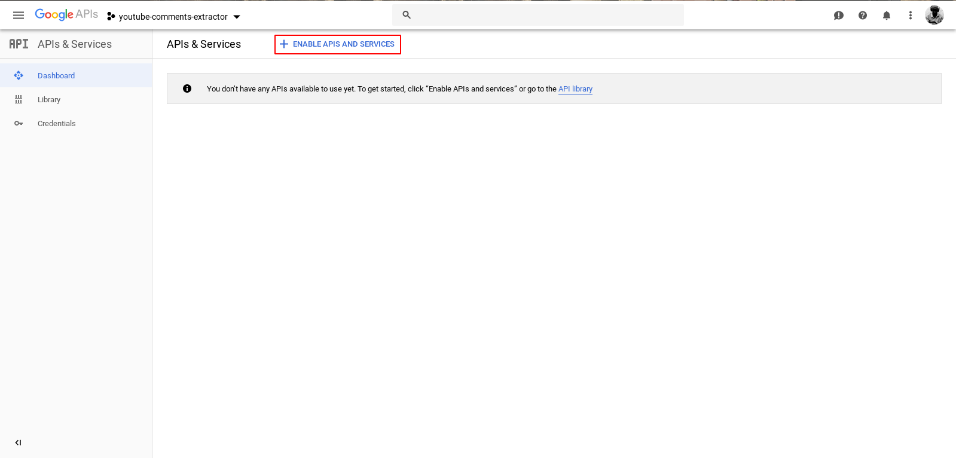This screenshot has width=956, height=458.
Task: Click the Google APIs logo
Action: click(x=66, y=15)
